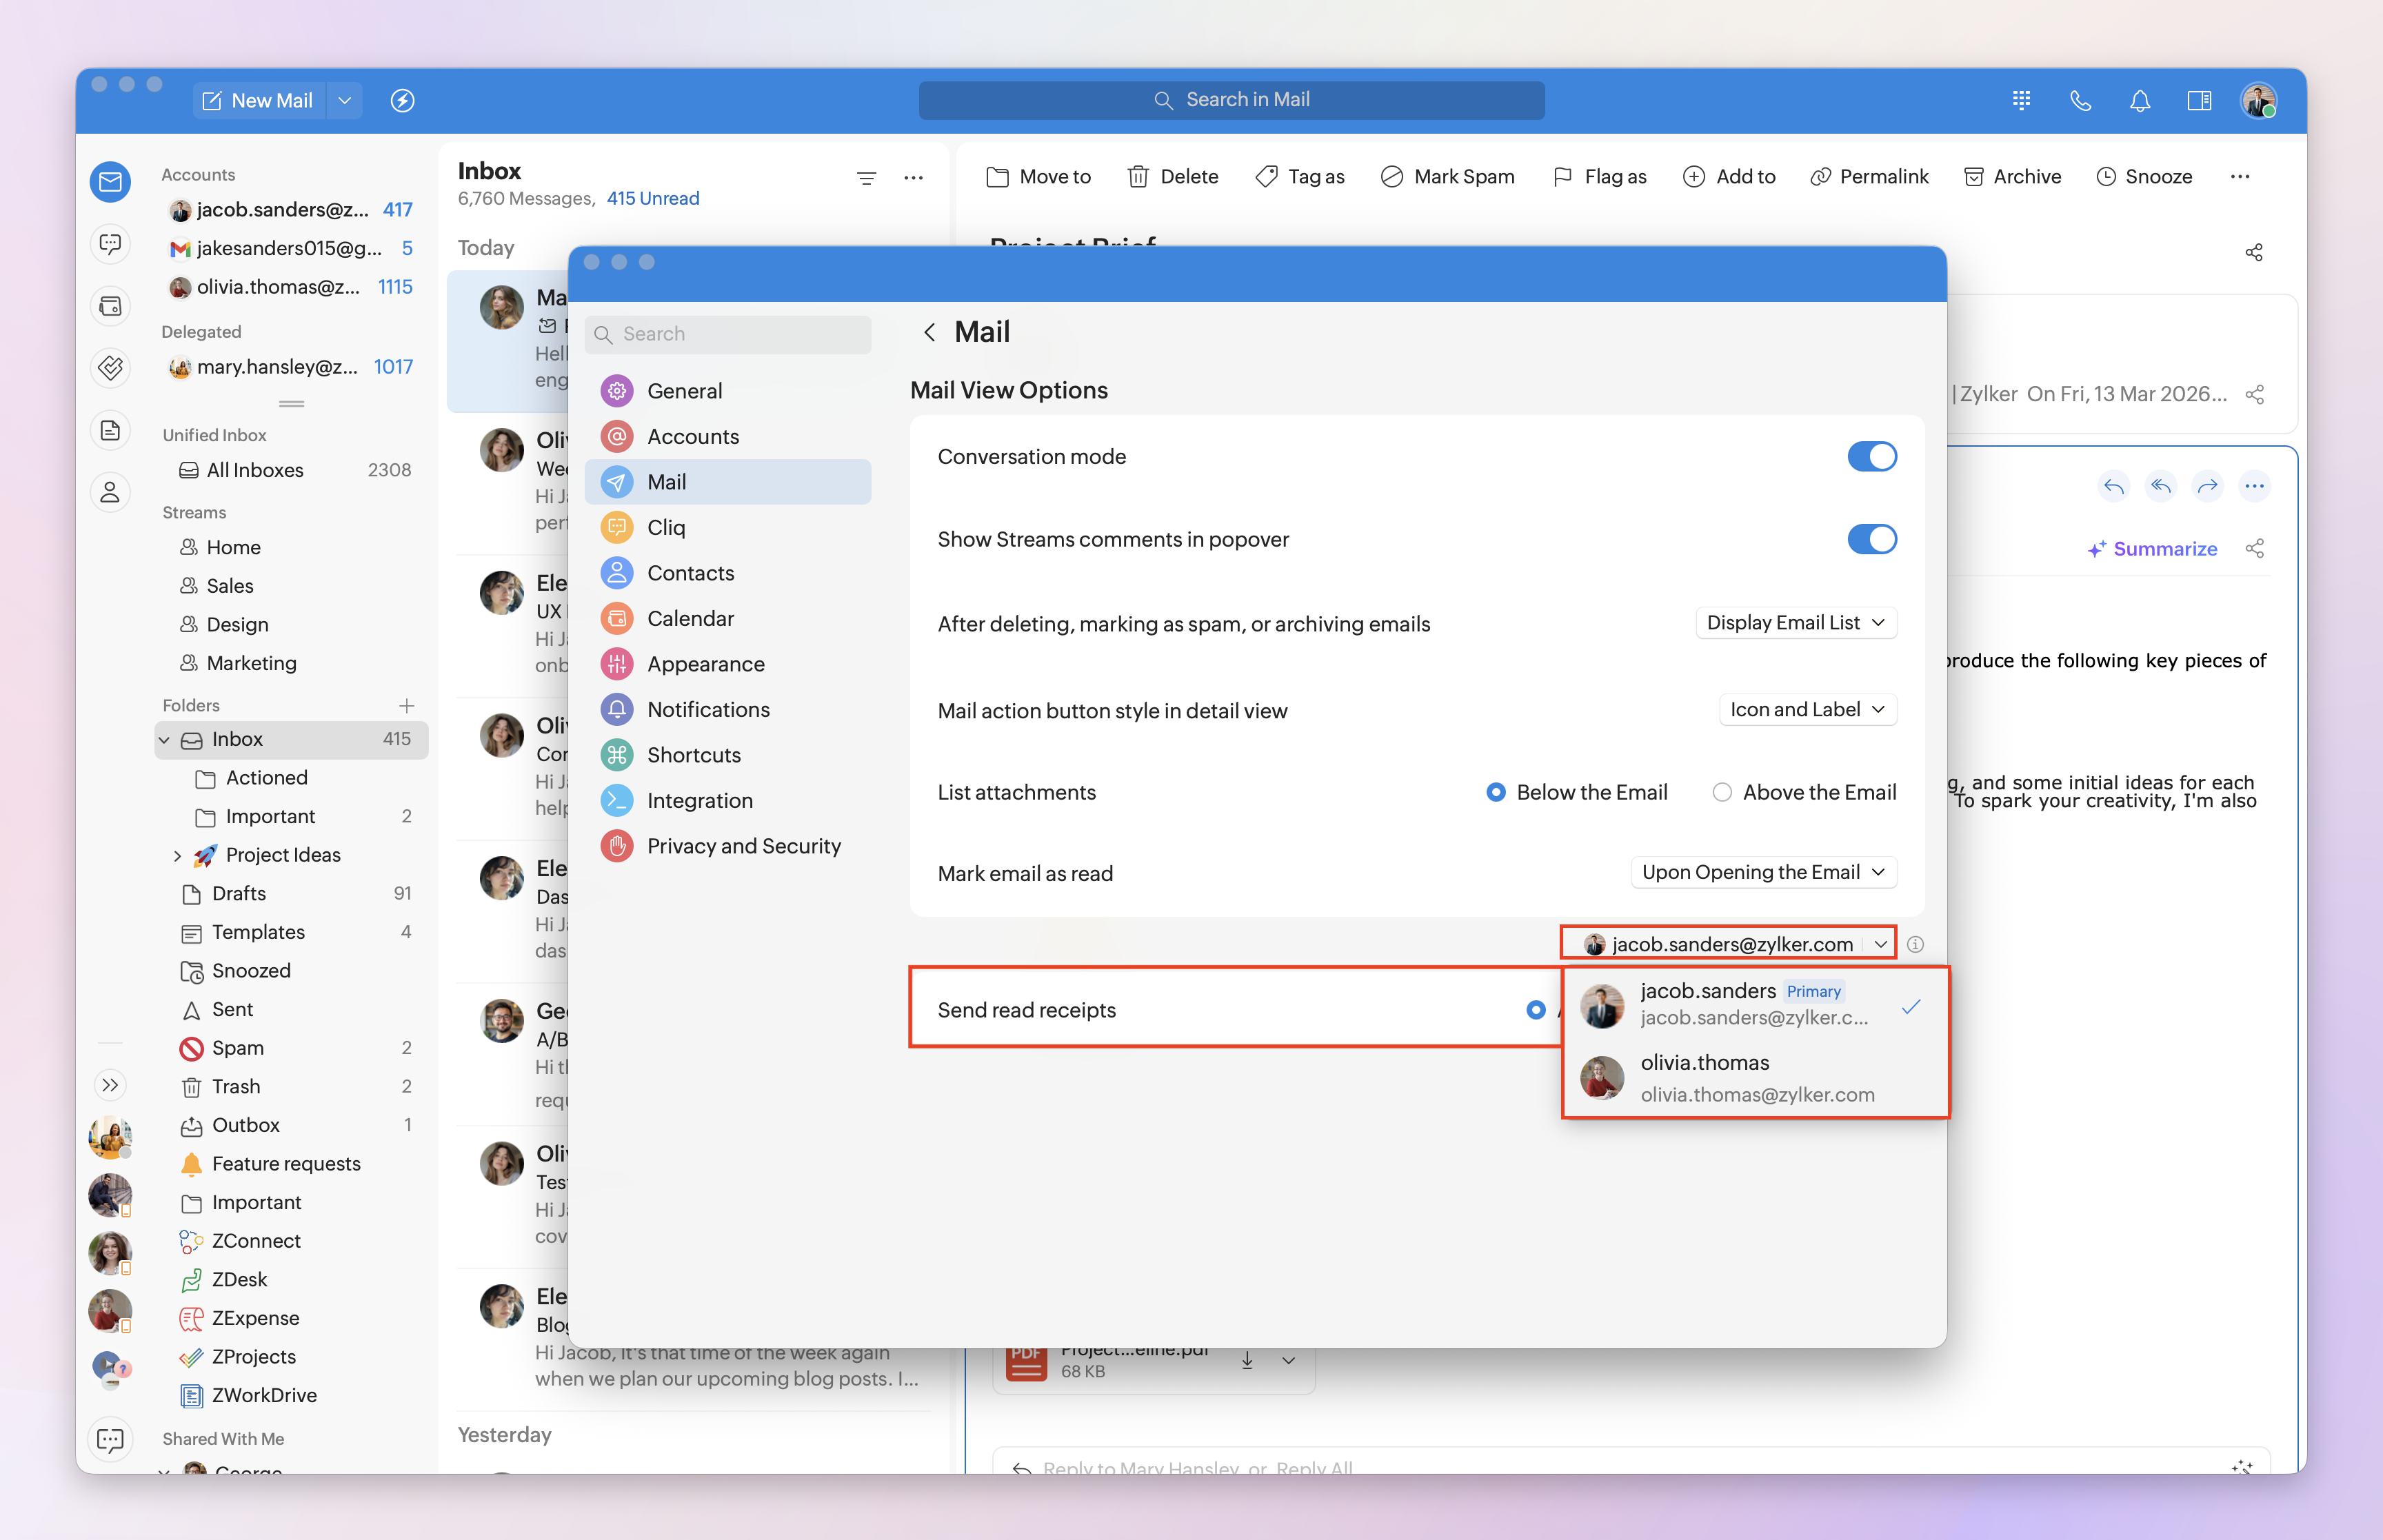Click the phone call icon in header
Screen dimensions: 2383x1540
(2080, 100)
